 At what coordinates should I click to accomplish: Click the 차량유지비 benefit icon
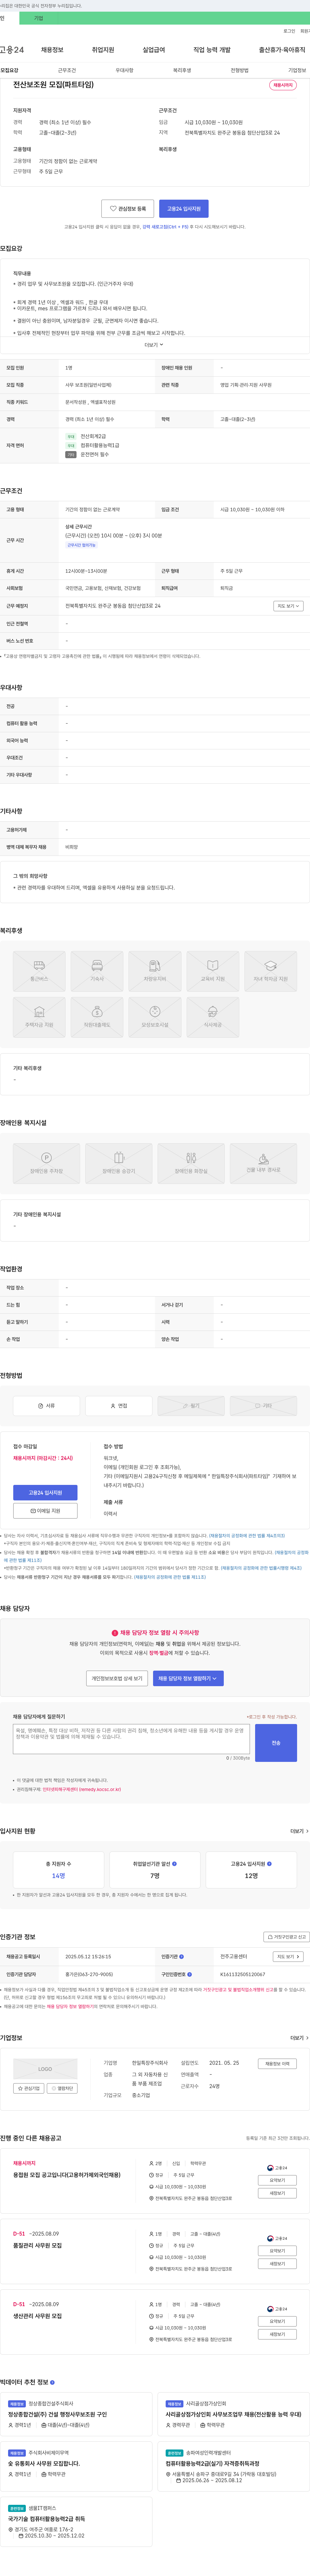pos(154,971)
